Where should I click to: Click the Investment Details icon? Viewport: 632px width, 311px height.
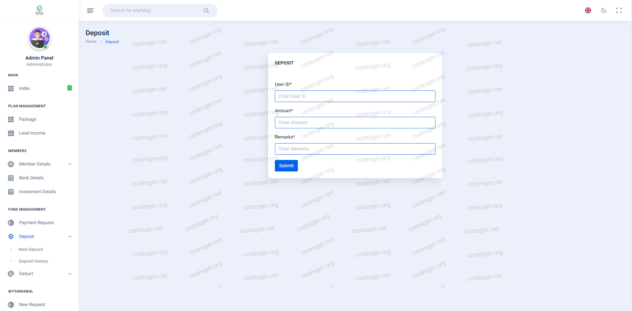pos(11,192)
